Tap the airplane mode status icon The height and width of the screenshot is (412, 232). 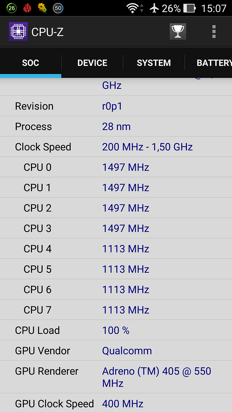point(154,8)
